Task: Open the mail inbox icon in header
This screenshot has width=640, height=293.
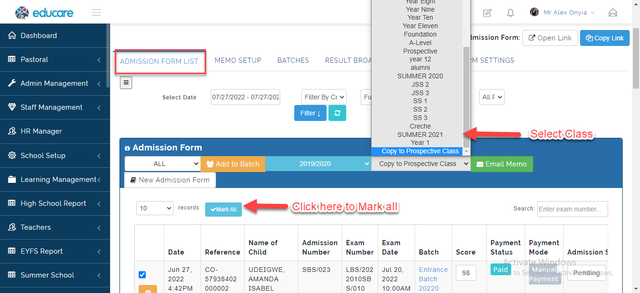Action: (613, 13)
